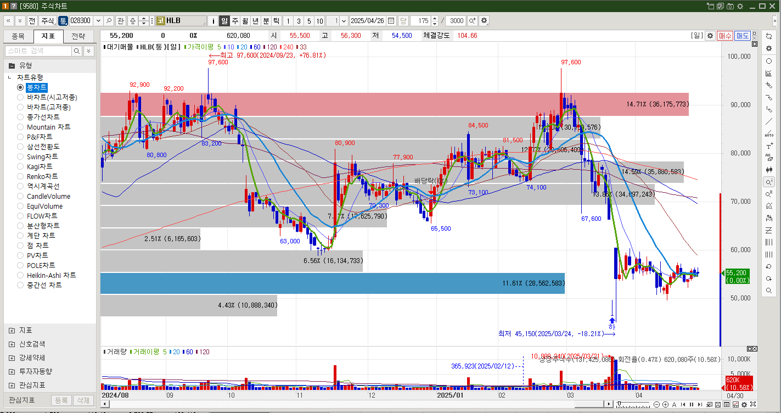Select 바차트(시고저종) radio button
Image resolution: width=781 pixels, height=413 pixels.
click(20, 97)
